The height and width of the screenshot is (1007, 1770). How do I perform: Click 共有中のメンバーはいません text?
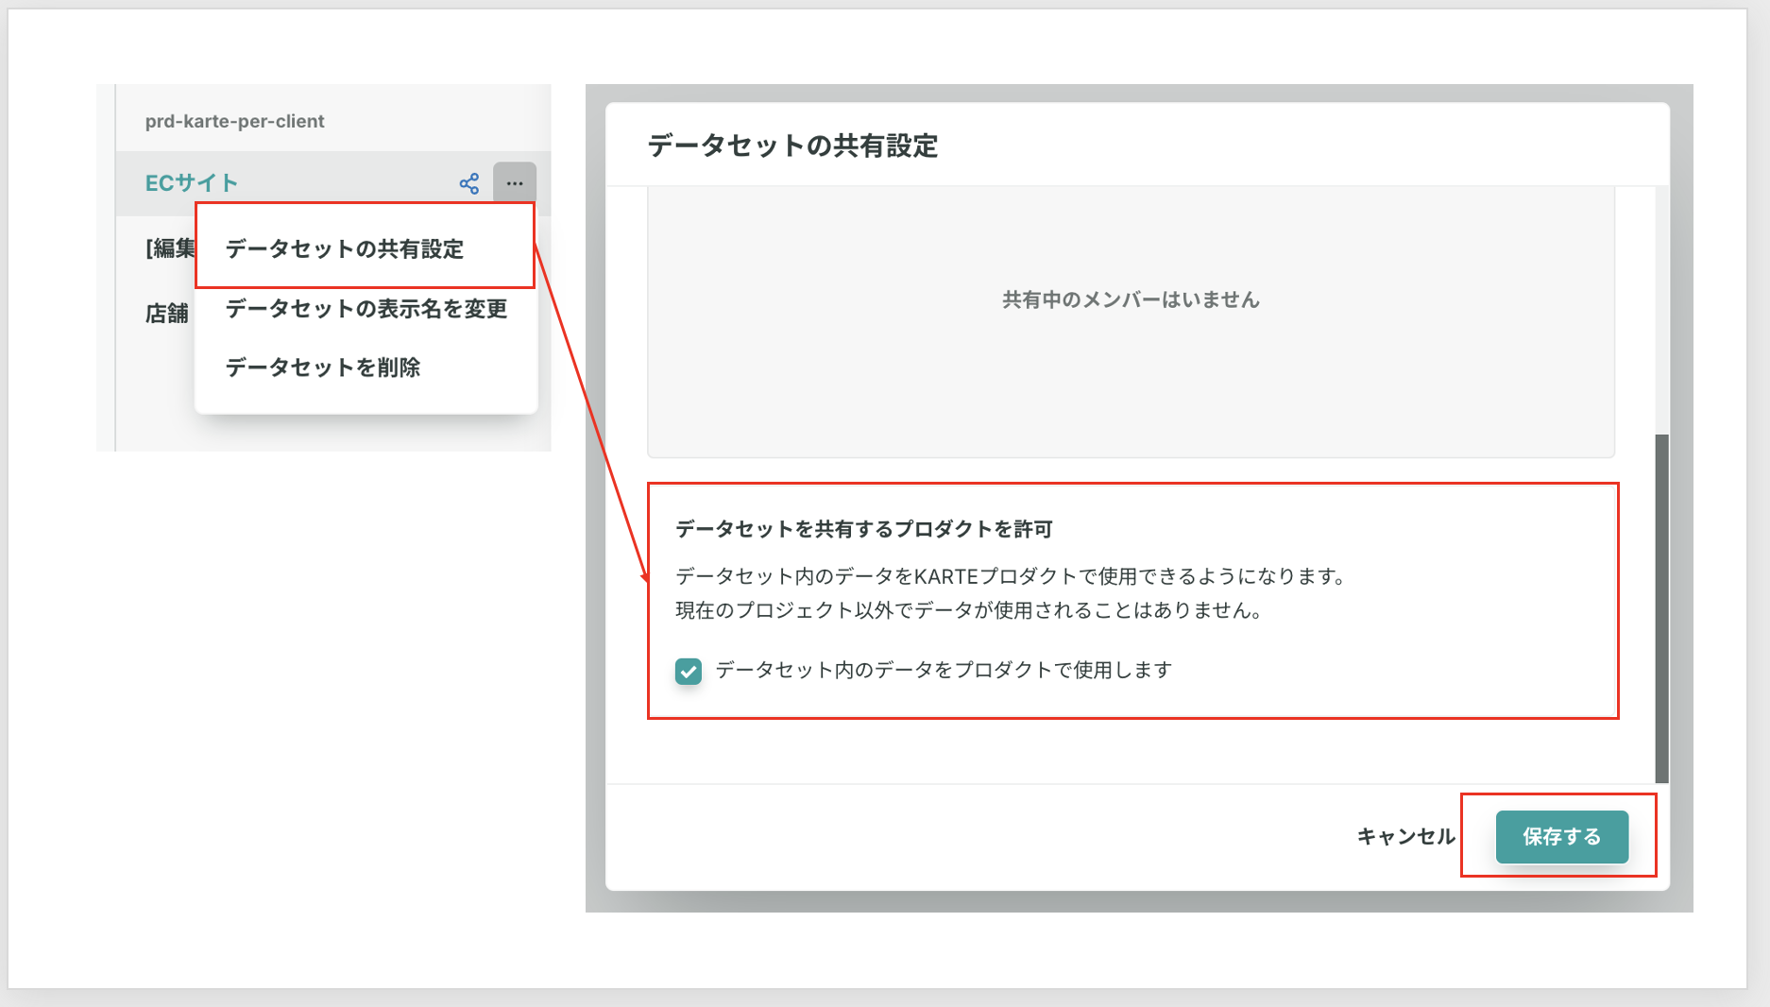1131,299
